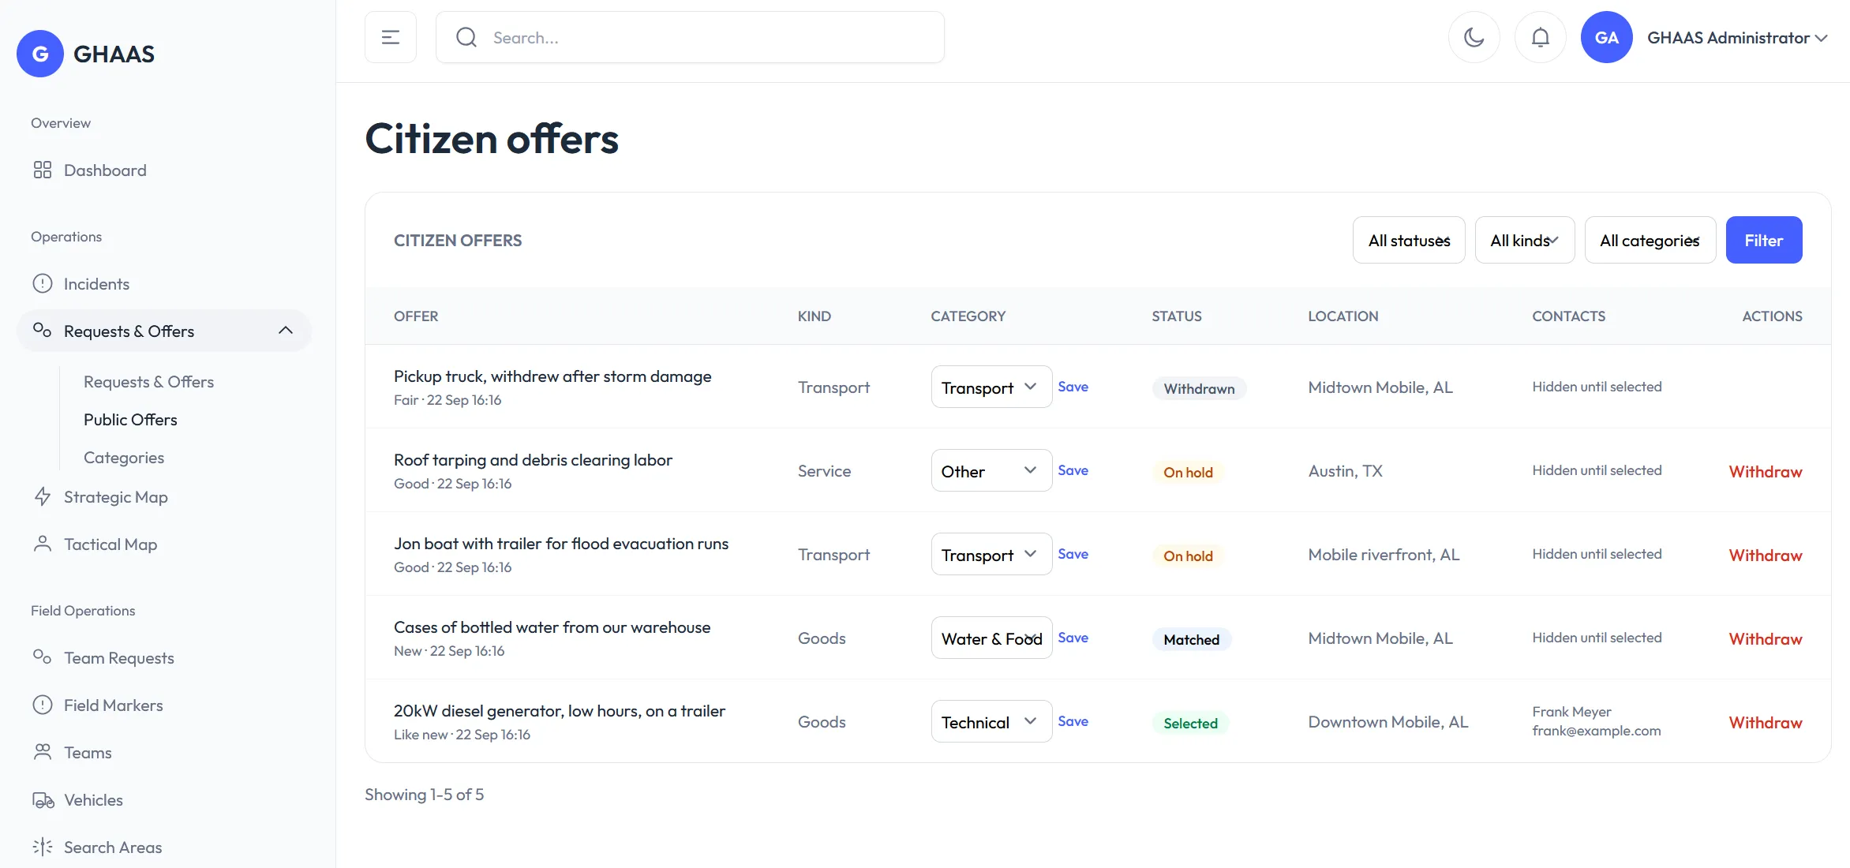Click the Field Markers icon

(43, 705)
